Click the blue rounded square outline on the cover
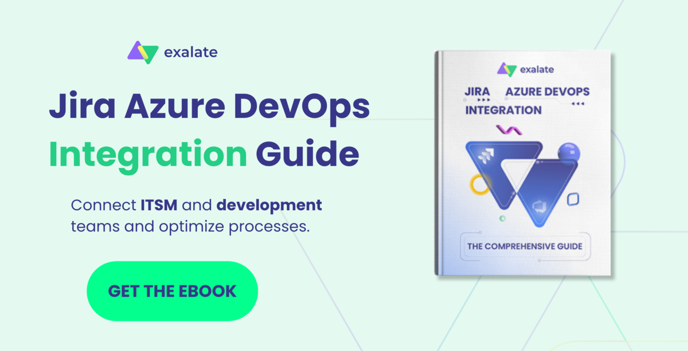The image size is (688, 351). [x=573, y=199]
